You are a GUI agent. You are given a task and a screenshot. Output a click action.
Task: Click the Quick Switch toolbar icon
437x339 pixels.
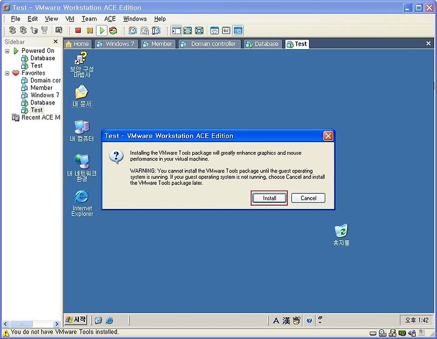click(199, 30)
